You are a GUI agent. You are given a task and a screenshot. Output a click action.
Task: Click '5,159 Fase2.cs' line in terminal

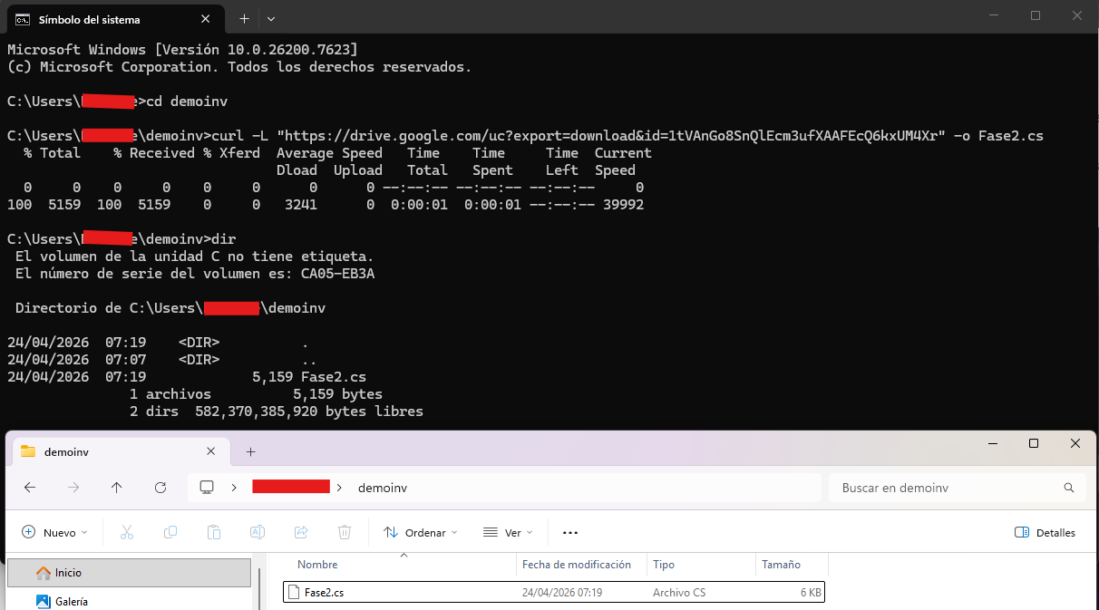click(308, 377)
